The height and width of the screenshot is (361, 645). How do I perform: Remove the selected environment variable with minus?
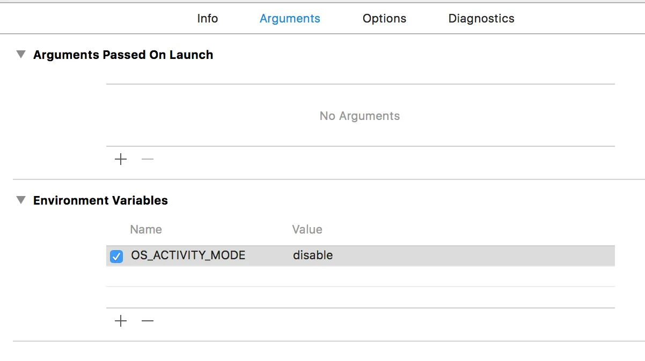(148, 321)
